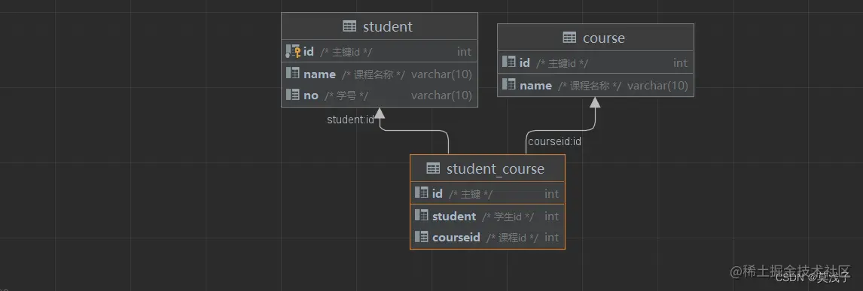Click the arrowhead pointing to student table
This screenshot has width=863, height=291.
click(x=380, y=113)
